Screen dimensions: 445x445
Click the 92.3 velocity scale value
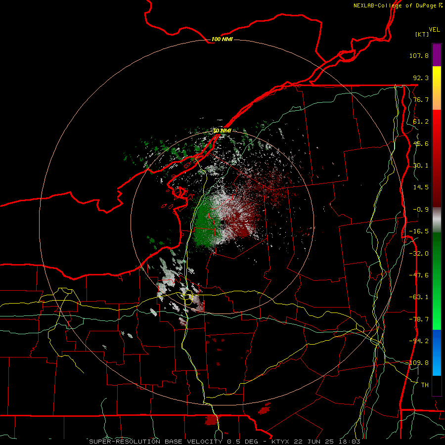[x=421, y=78]
